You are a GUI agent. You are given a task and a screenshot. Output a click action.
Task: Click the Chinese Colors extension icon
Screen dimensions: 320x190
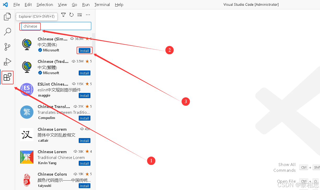click(27, 180)
